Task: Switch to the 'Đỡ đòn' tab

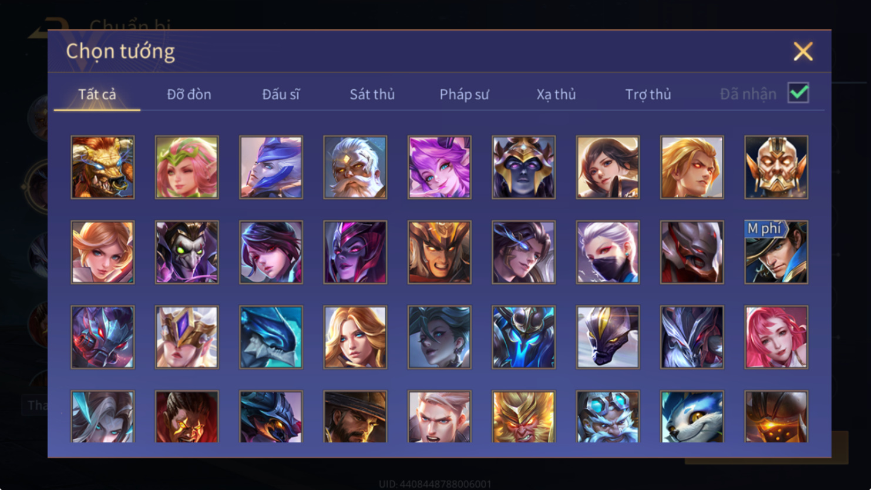Action: point(189,94)
